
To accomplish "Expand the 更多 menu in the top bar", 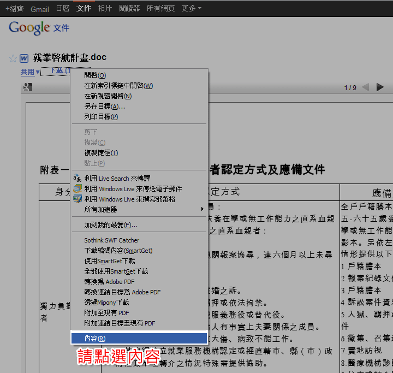I will pyautogui.click(x=191, y=8).
